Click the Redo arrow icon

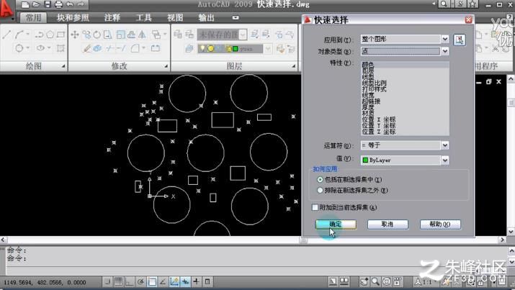pos(81,4)
